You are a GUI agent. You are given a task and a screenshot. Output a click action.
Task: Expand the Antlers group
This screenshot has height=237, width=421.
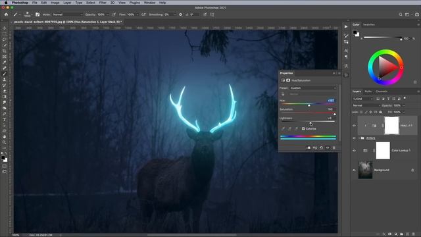(x=359, y=138)
